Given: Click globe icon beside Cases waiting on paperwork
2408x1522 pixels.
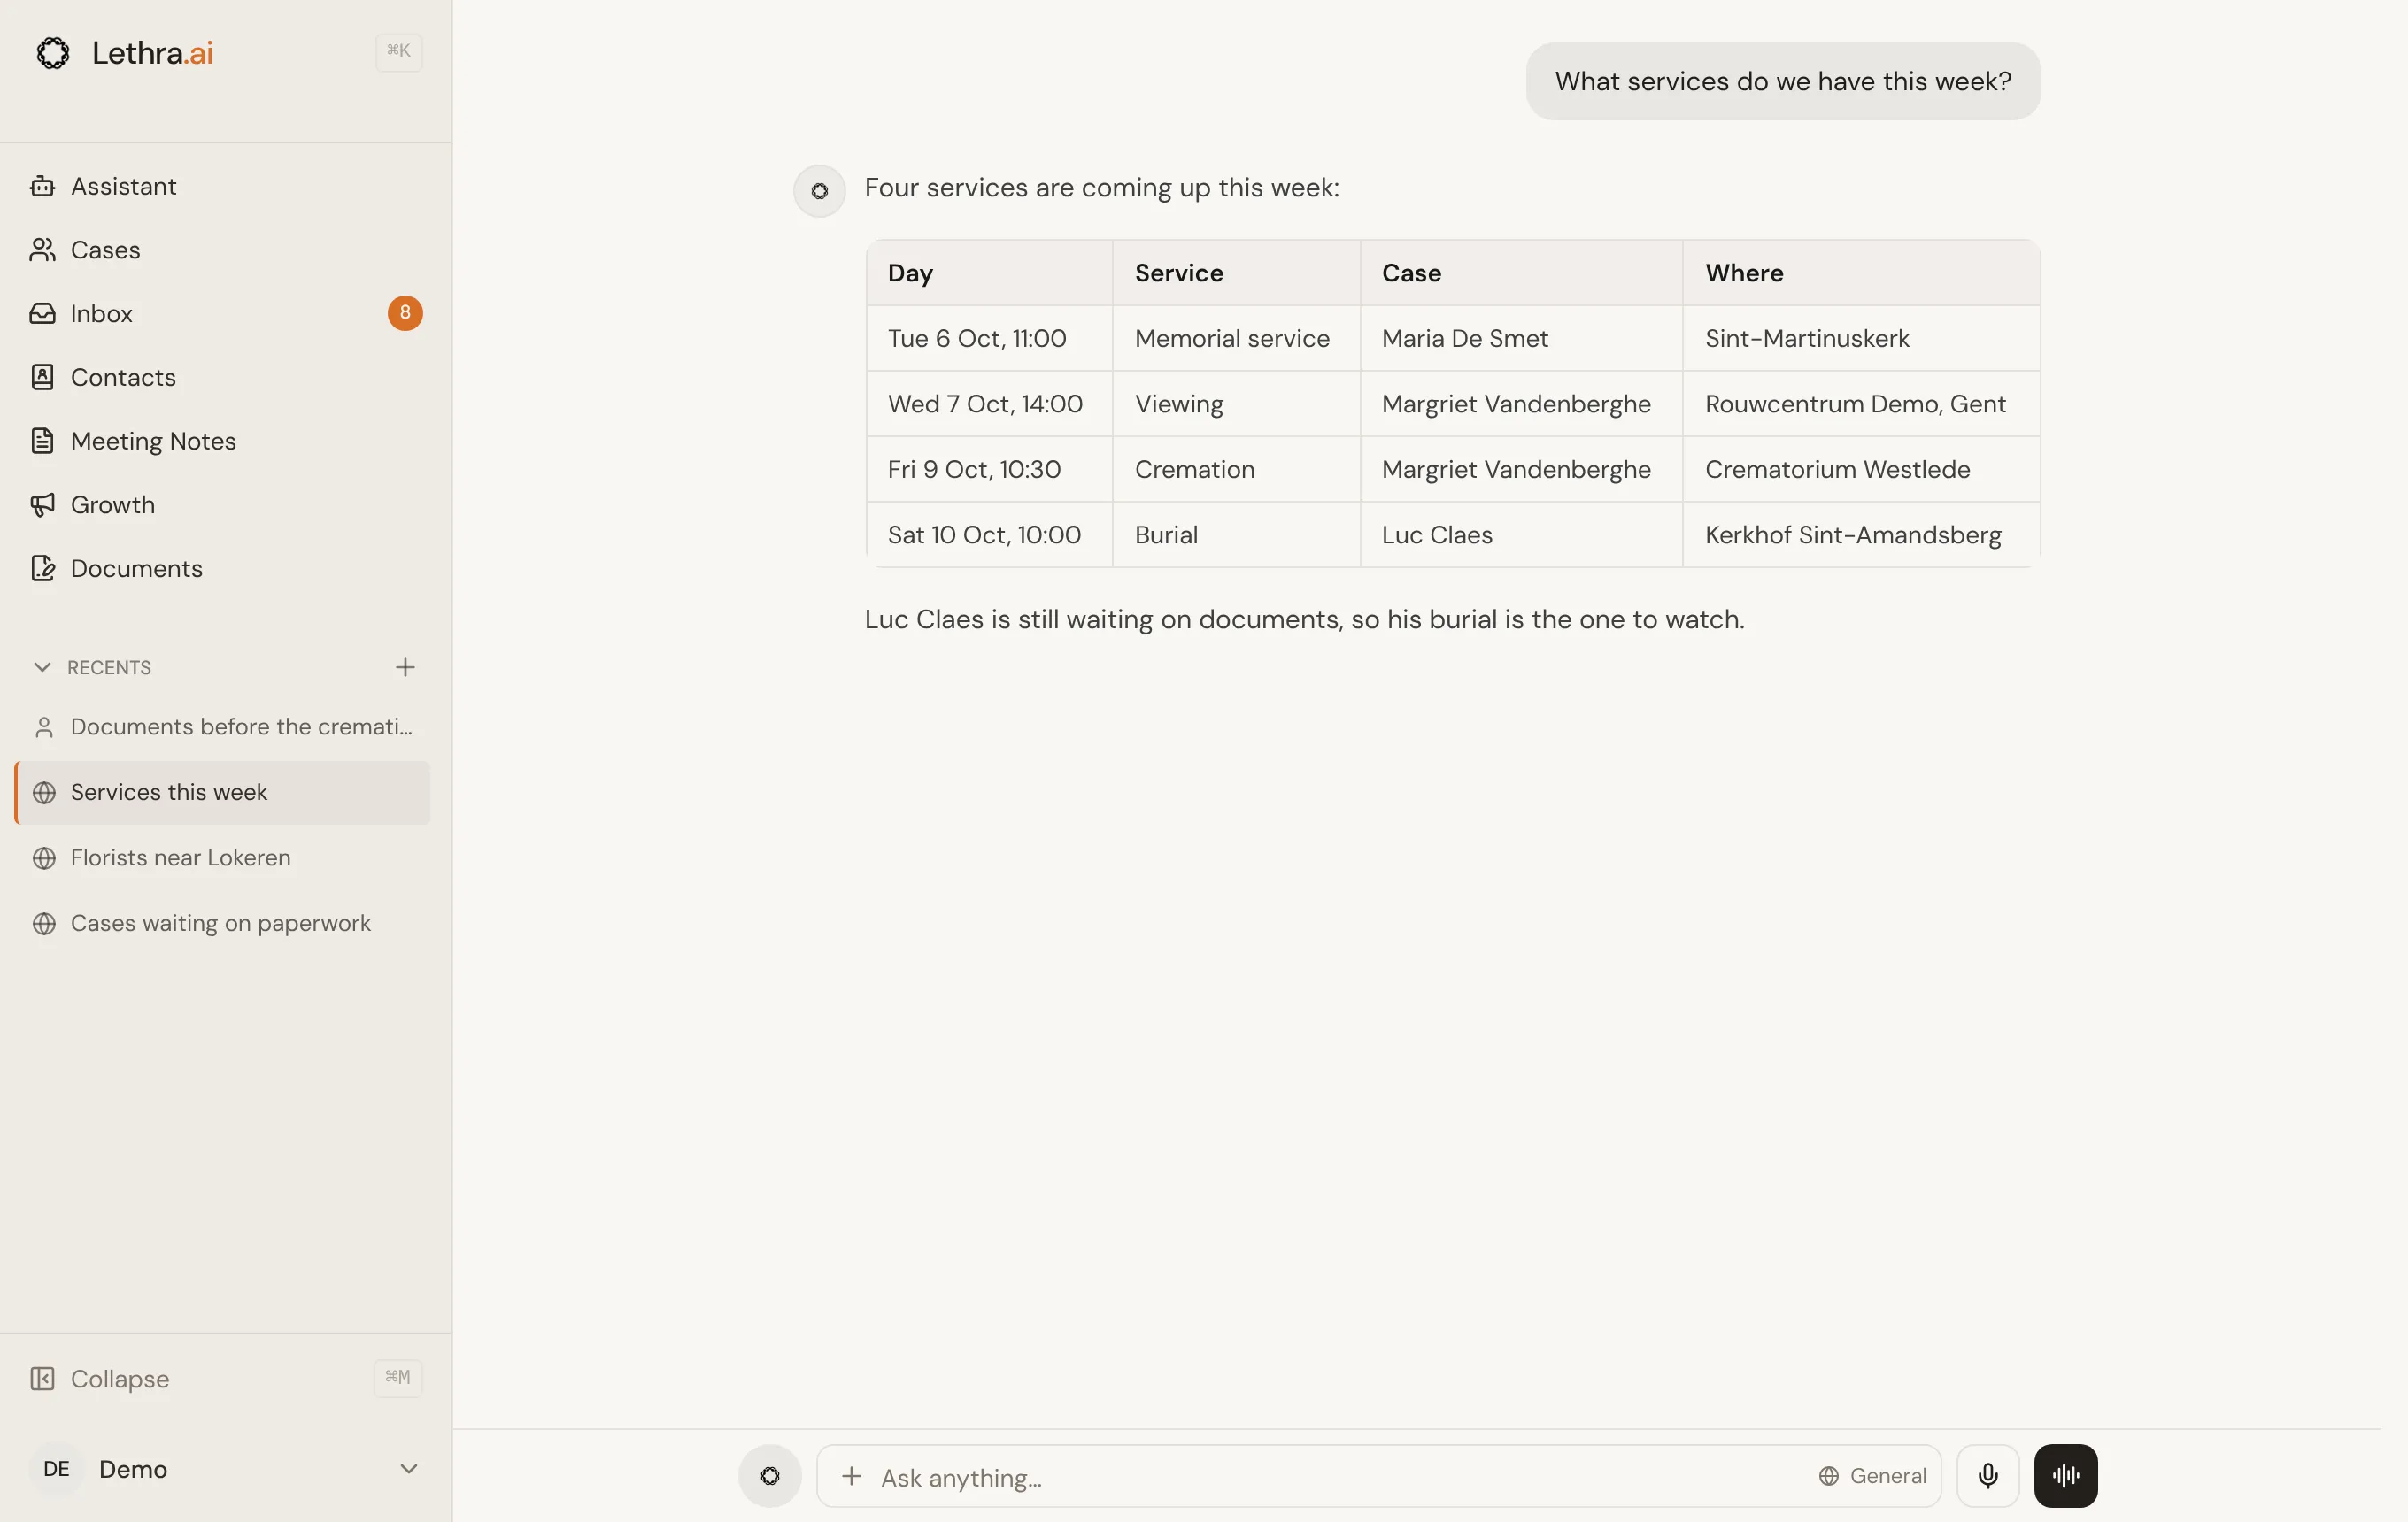Looking at the screenshot, I should 44,924.
